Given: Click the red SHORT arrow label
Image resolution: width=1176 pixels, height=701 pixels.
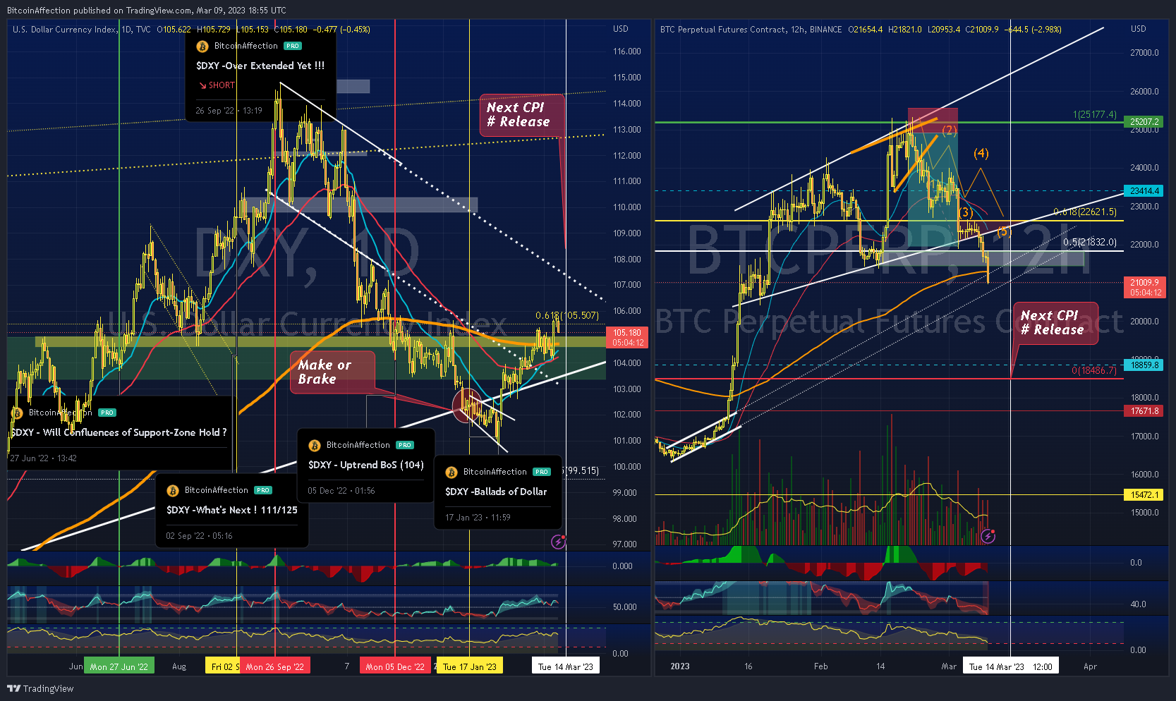Looking at the screenshot, I should point(217,85).
